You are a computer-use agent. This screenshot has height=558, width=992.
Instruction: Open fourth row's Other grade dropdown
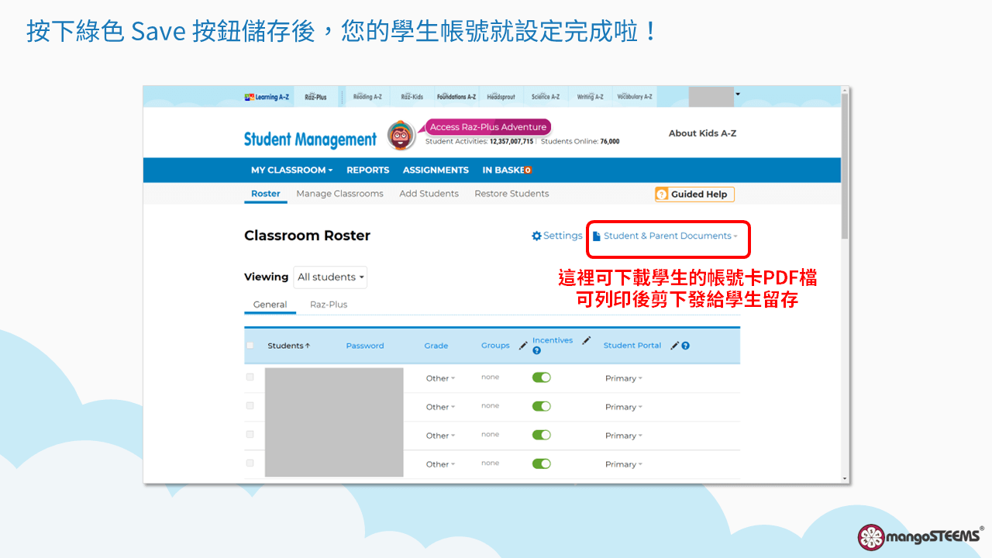click(x=440, y=464)
